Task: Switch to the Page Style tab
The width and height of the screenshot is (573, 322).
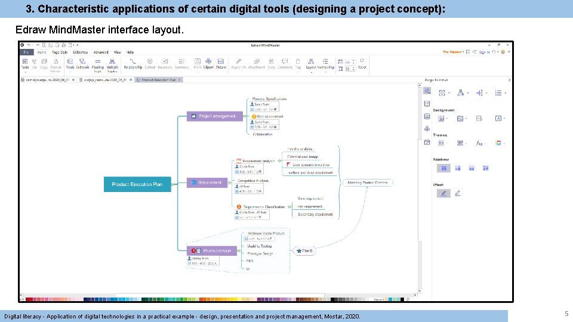Action: 60,52
